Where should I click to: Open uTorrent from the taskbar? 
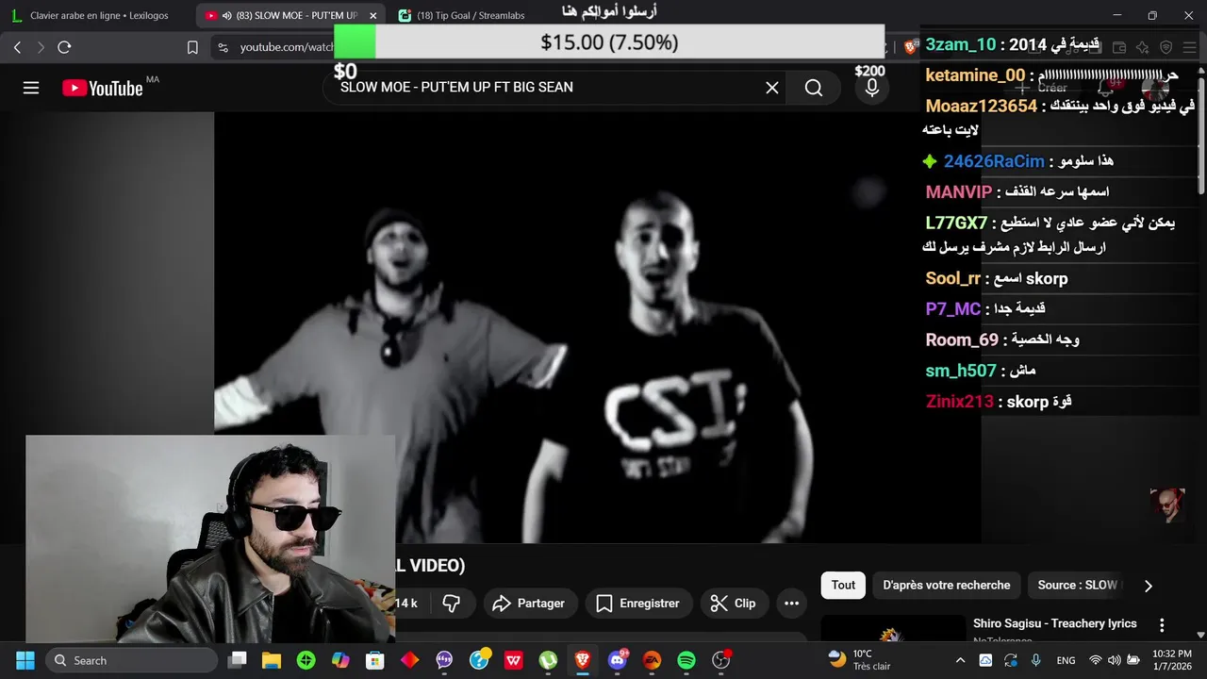pos(548,660)
